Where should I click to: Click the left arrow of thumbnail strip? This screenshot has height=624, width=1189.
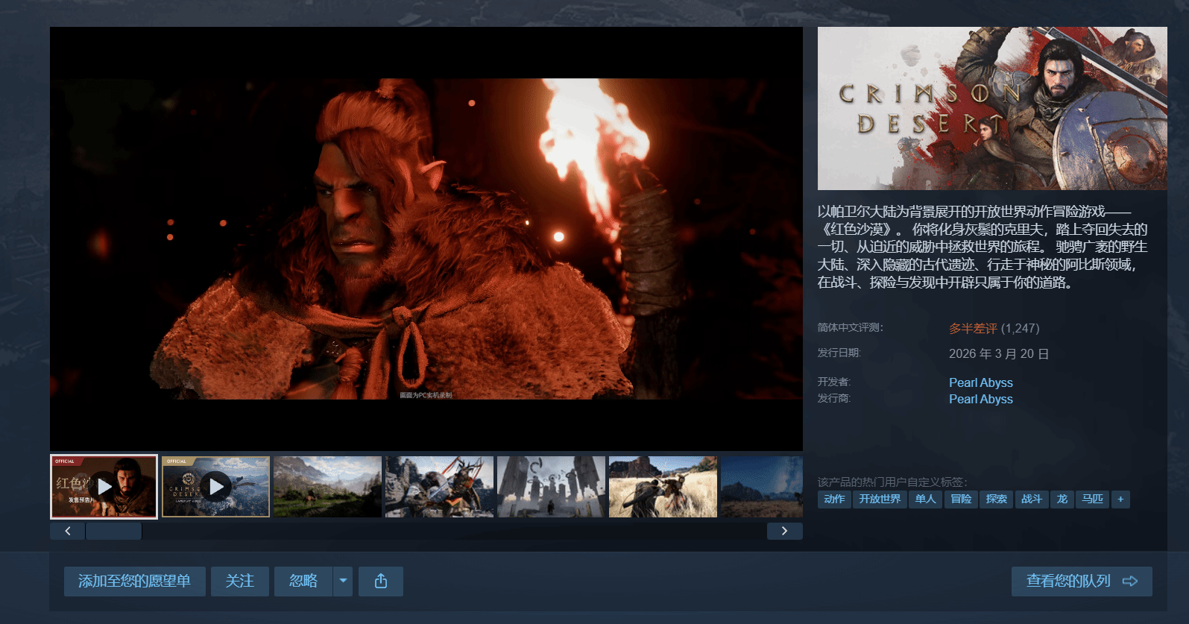tap(68, 531)
